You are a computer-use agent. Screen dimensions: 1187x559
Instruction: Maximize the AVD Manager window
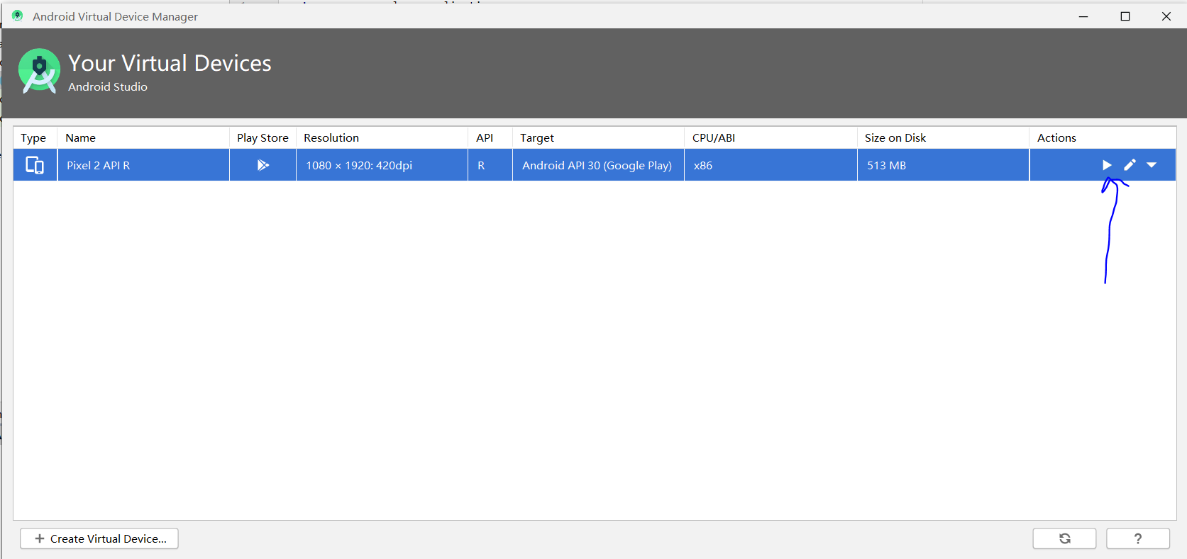pos(1125,16)
